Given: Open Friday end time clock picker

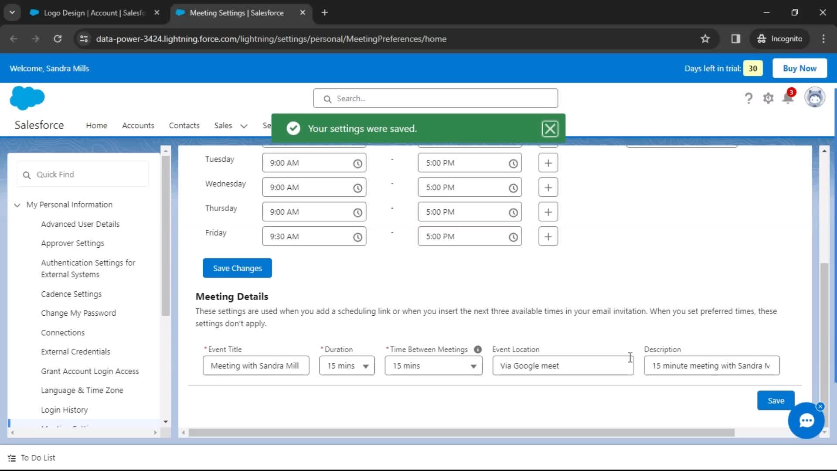Looking at the screenshot, I should click(513, 237).
